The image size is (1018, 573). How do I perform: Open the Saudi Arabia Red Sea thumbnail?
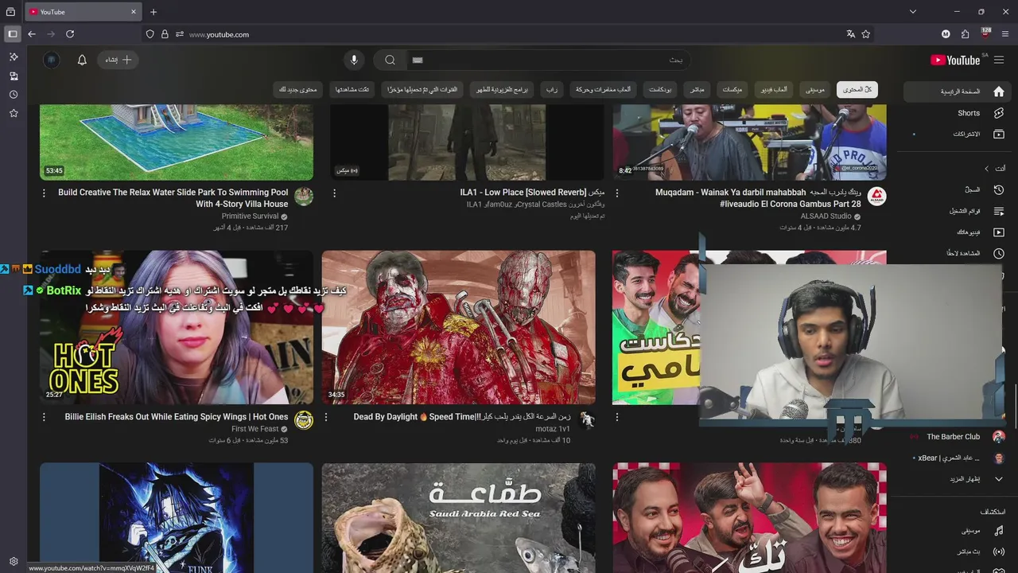459,517
